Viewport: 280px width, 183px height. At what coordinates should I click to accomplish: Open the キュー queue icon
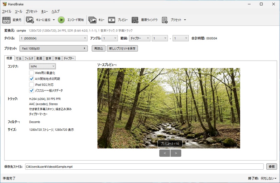tap(92, 20)
